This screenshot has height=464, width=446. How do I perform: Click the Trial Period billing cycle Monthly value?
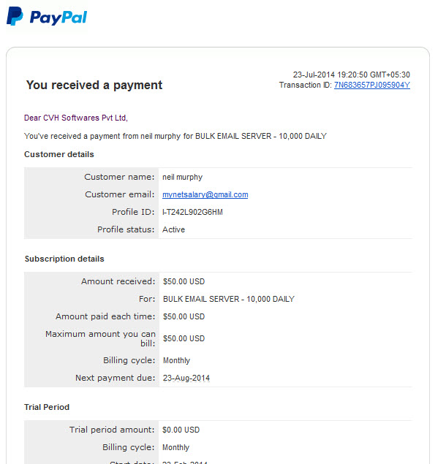pos(176,447)
